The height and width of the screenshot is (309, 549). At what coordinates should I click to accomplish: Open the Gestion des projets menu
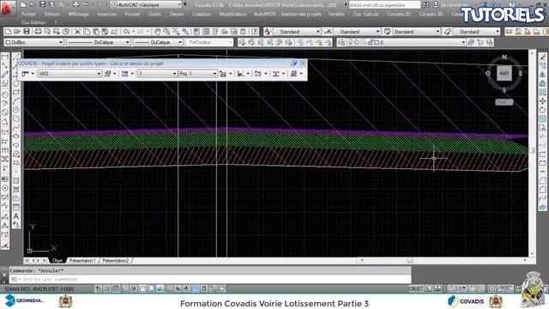coord(301,14)
